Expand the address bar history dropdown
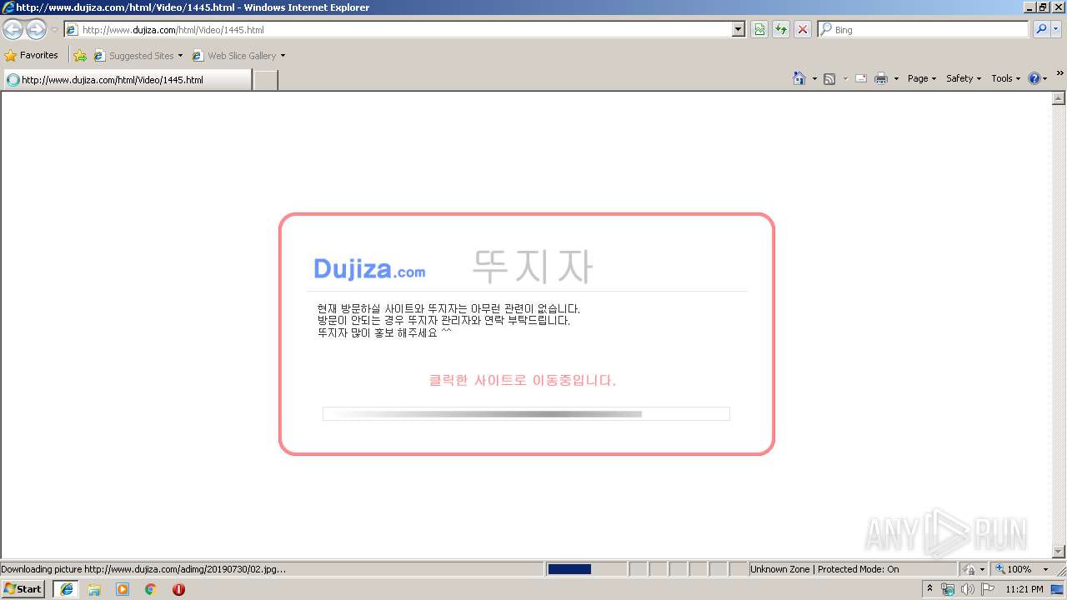The height and width of the screenshot is (600, 1067). point(739,30)
